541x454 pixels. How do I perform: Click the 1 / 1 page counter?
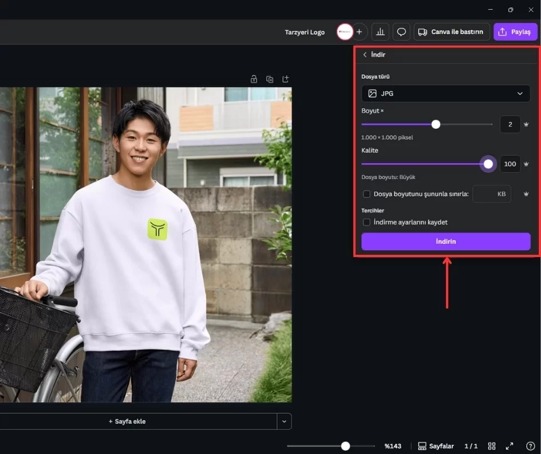(x=471, y=446)
